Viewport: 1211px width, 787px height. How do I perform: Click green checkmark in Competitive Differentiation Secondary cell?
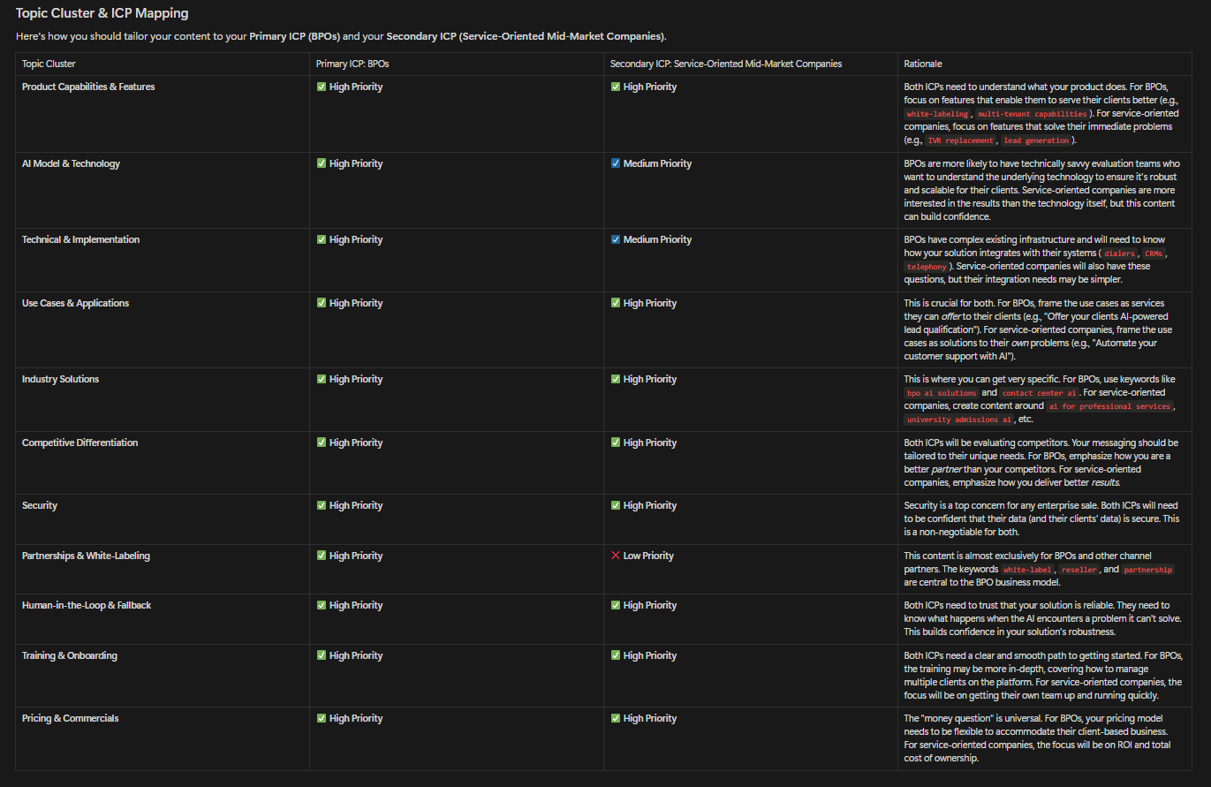[x=616, y=443]
